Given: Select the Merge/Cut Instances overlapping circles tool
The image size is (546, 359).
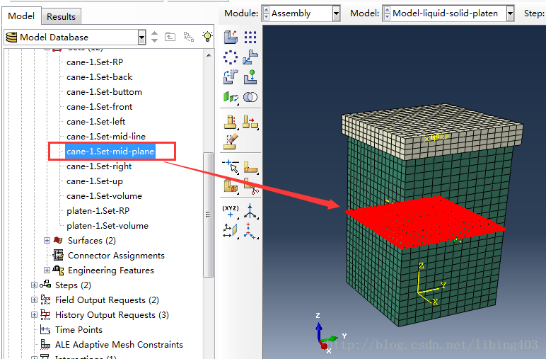Looking at the screenshot, I should 250,97.
